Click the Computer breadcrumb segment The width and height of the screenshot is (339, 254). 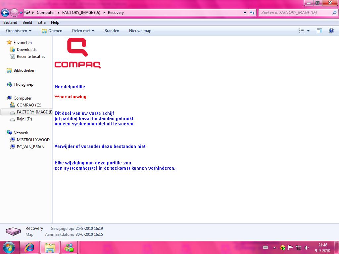(46, 13)
